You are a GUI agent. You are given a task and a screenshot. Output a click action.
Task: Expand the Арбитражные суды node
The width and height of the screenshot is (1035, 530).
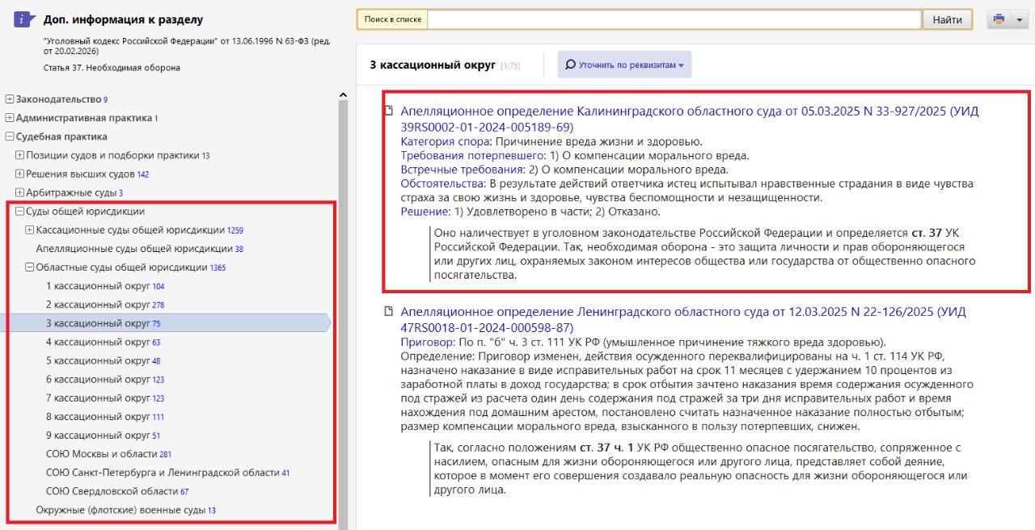pos(20,192)
